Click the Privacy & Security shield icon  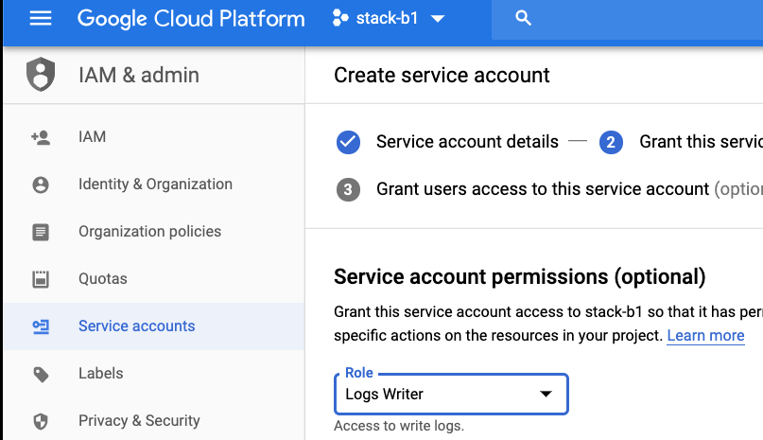click(41, 421)
